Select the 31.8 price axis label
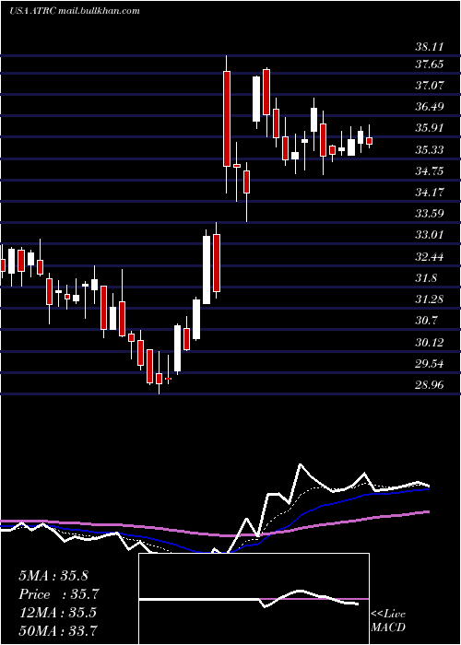 tap(426, 278)
